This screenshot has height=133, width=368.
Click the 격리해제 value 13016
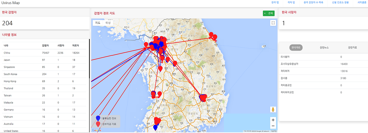(x=344, y=71)
